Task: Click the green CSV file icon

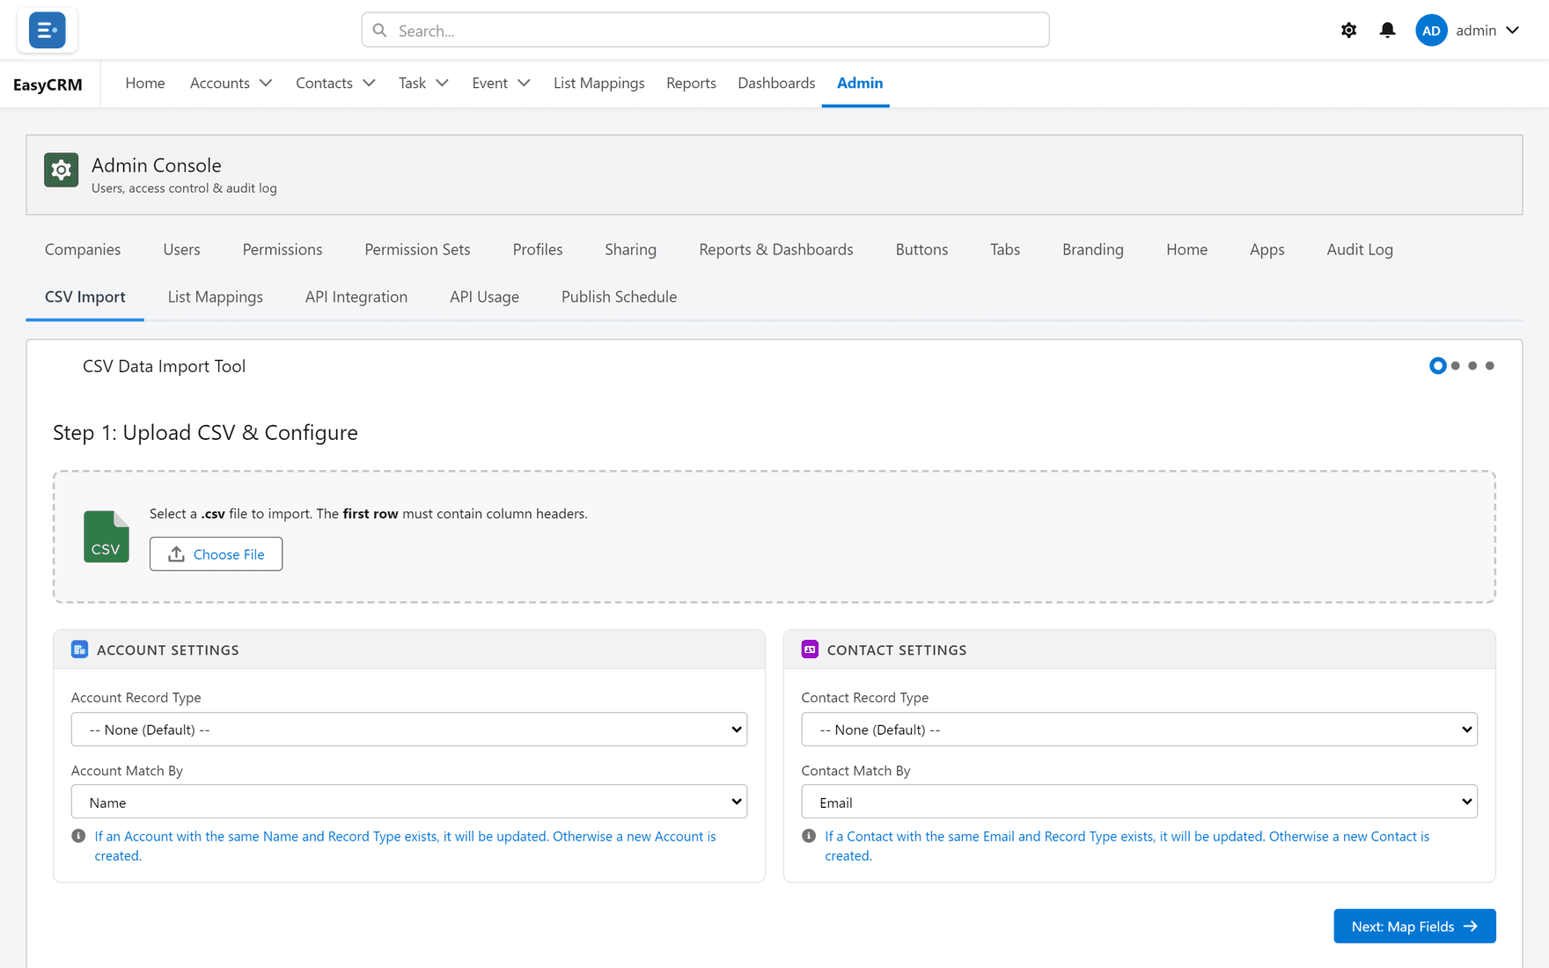Action: 106,537
